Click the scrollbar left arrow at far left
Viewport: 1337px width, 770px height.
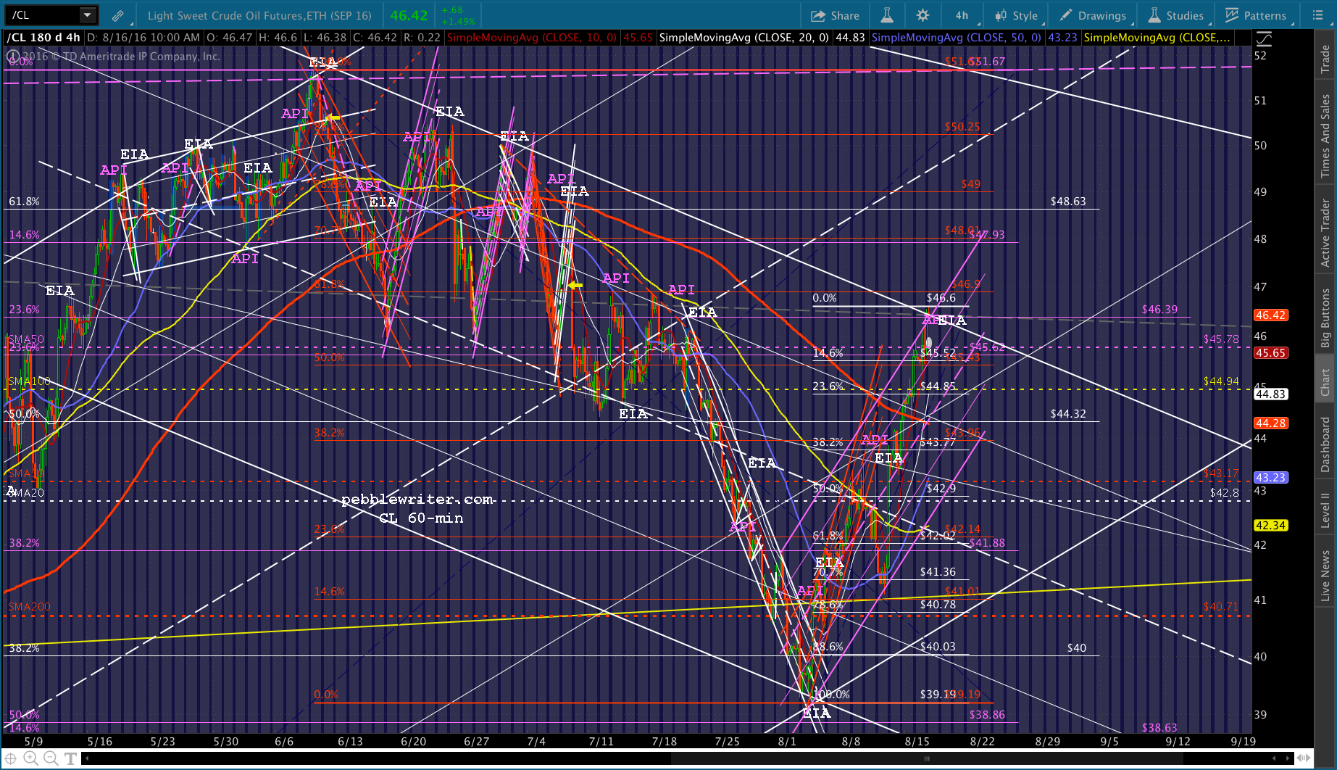[87, 758]
